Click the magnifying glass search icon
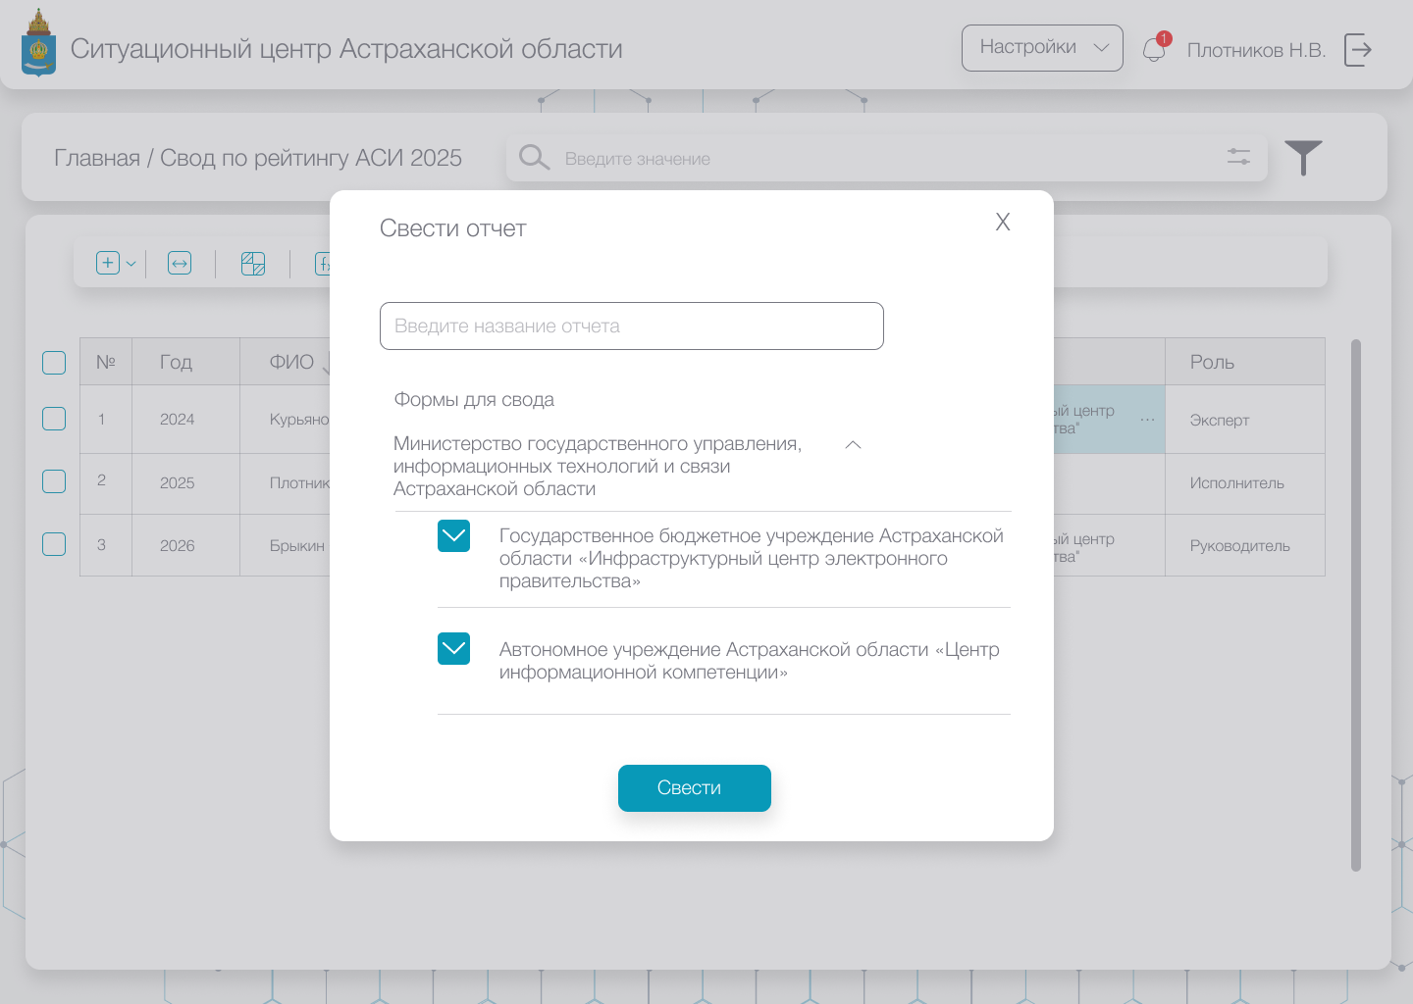Image resolution: width=1413 pixels, height=1004 pixels. click(x=534, y=157)
